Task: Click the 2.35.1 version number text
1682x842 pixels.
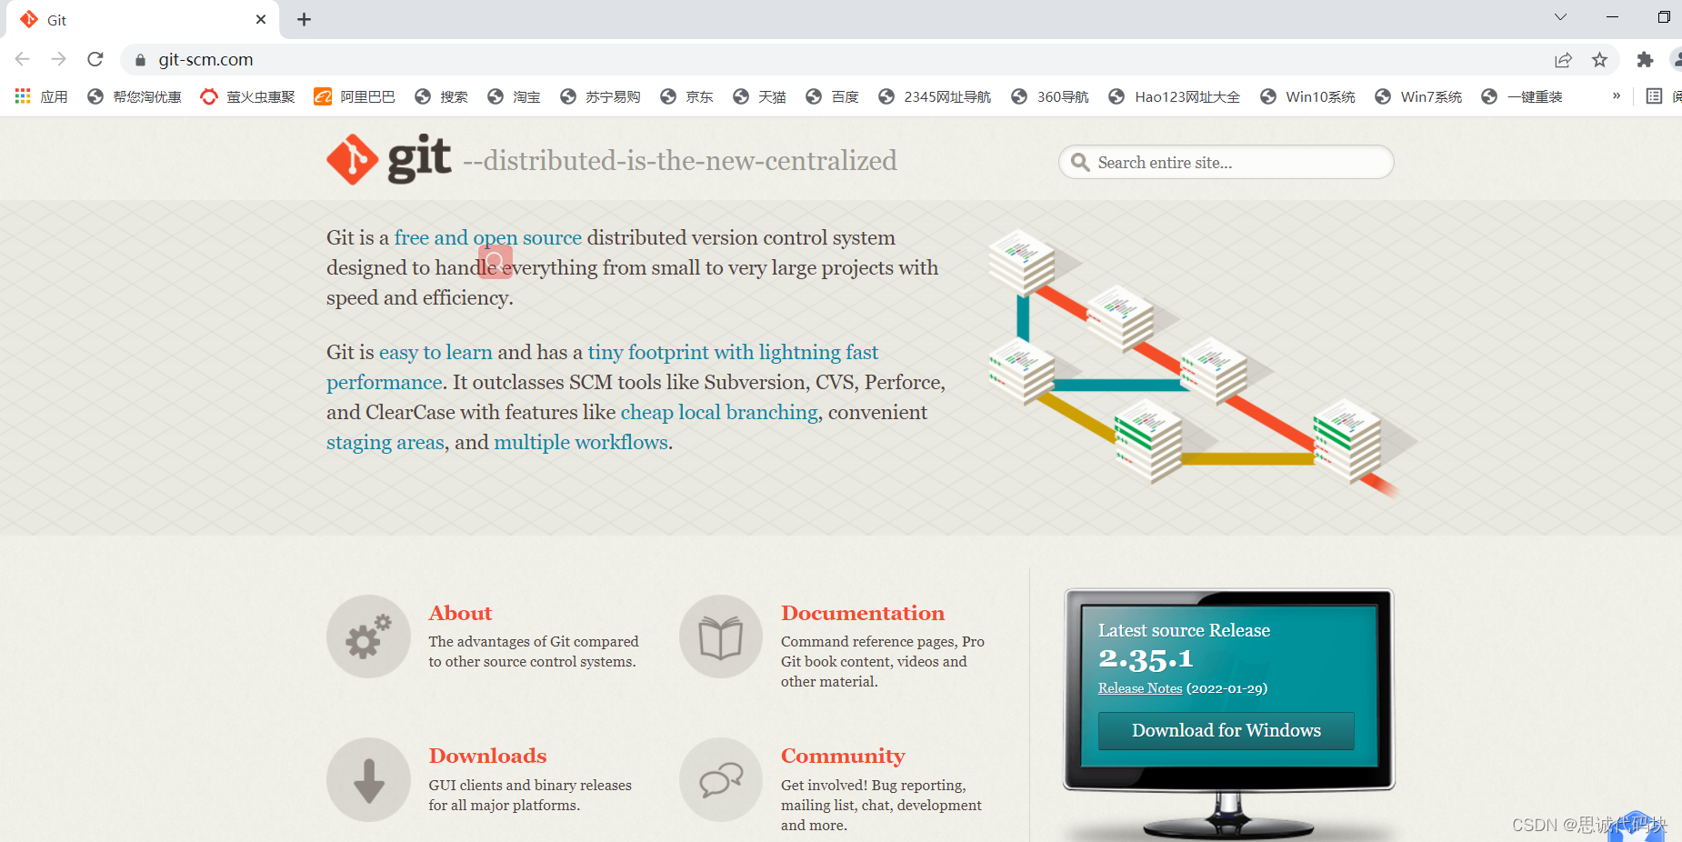Action: (x=1146, y=659)
